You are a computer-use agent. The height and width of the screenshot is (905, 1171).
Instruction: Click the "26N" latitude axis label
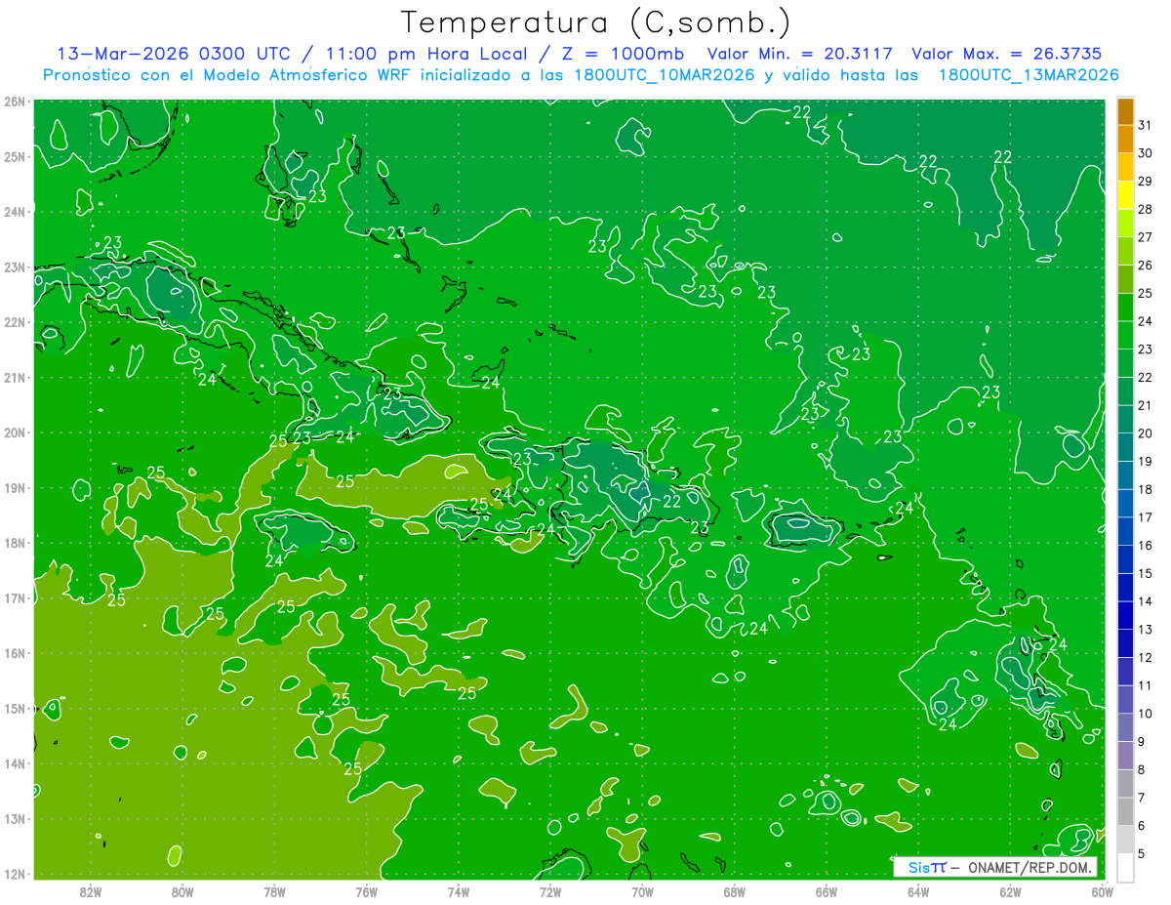pyautogui.click(x=16, y=102)
